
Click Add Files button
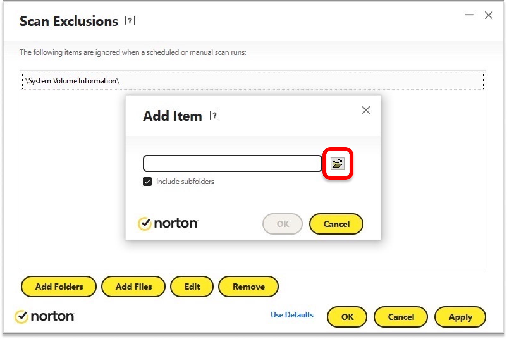(x=133, y=287)
